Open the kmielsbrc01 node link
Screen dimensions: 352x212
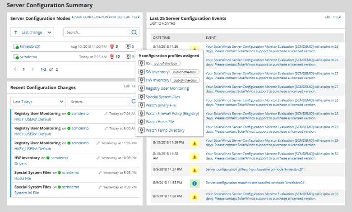[30, 46]
